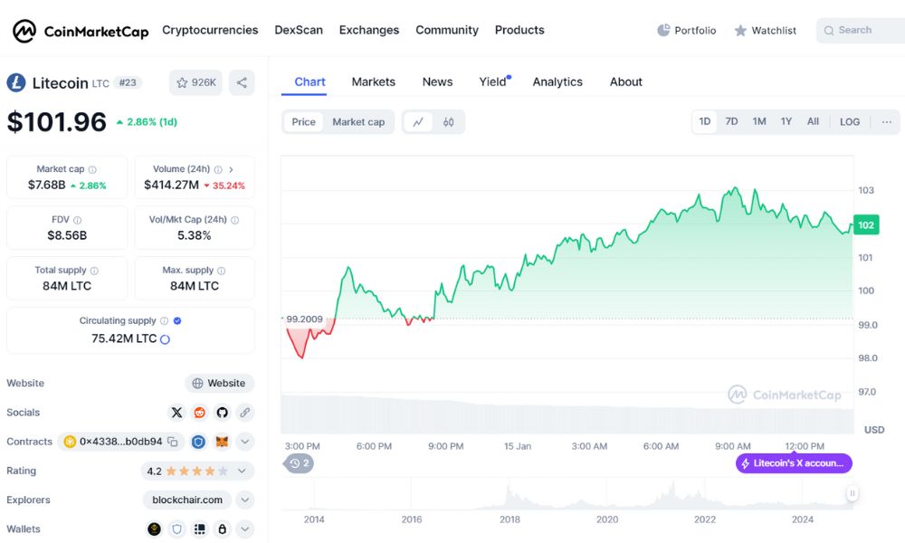Screen dimensions: 905x543
Task: Expand the Wallets dropdown chevron
Action: click(x=244, y=529)
